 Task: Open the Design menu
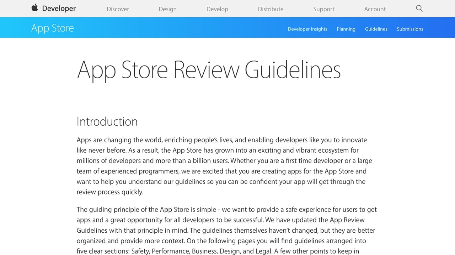[x=168, y=9]
